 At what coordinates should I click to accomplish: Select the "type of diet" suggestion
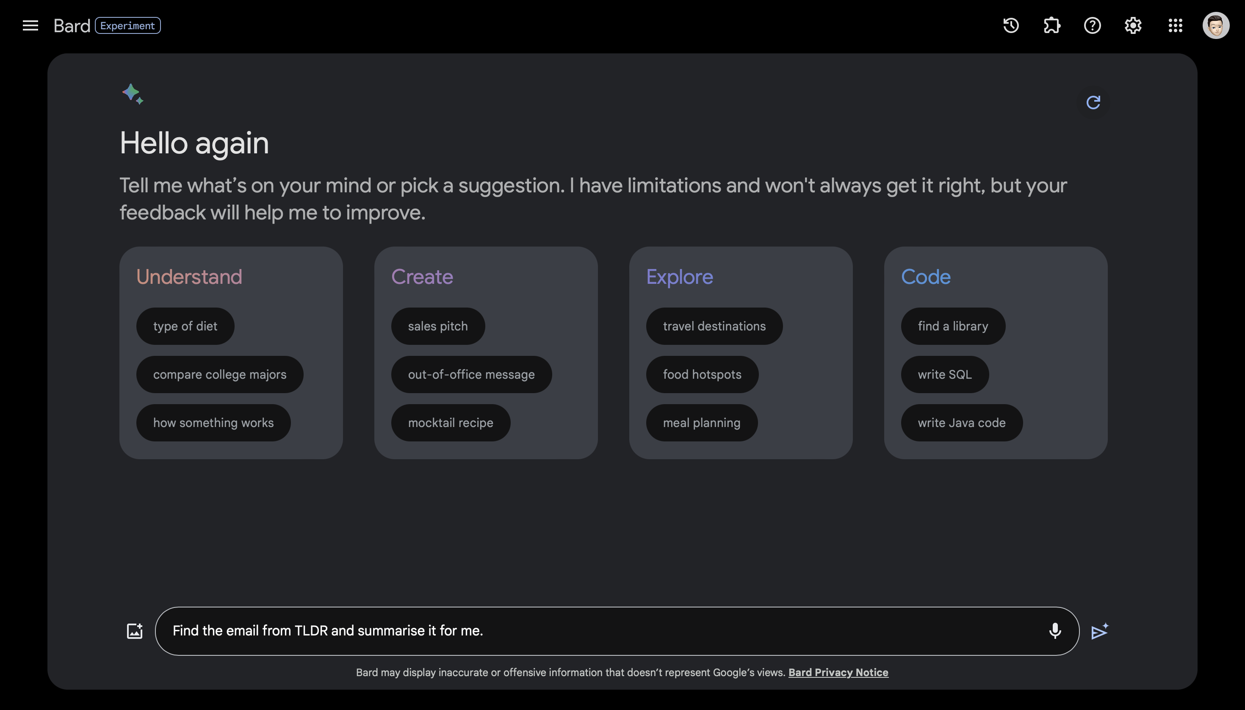tap(185, 326)
